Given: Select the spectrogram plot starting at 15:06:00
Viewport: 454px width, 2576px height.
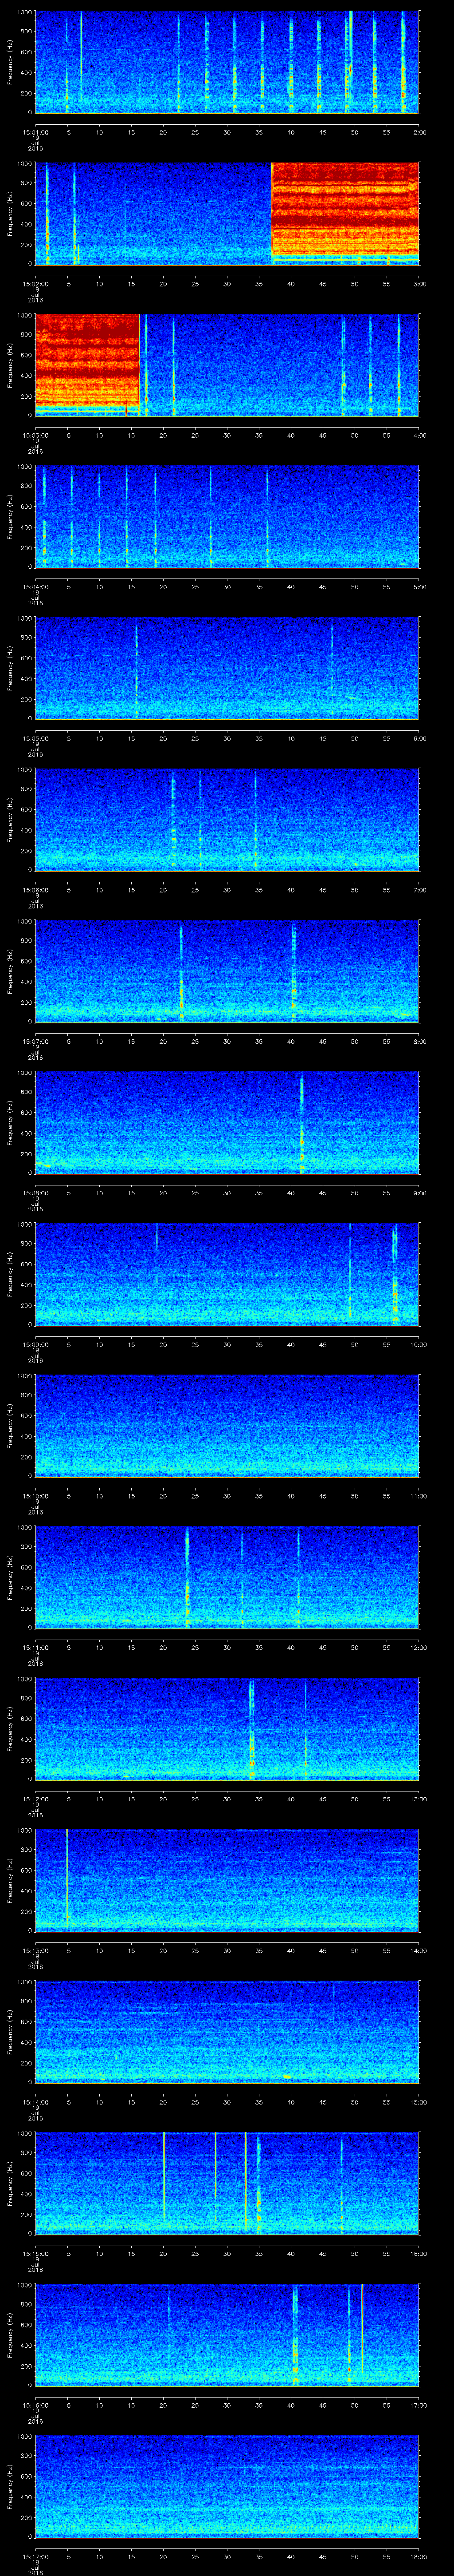Looking at the screenshot, I should click(227, 819).
